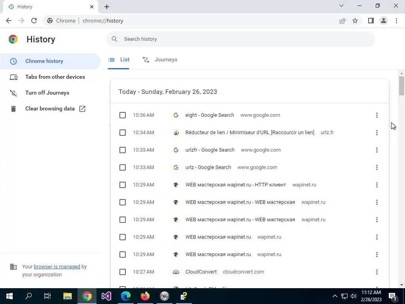This screenshot has height=304, width=405.
Task: Open Visual Studio from taskbar
Action: (x=106, y=296)
